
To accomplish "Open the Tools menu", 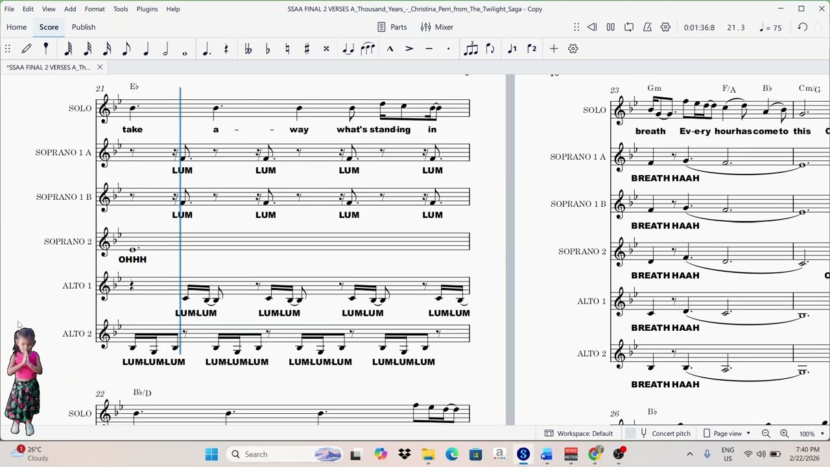I will click(121, 9).
